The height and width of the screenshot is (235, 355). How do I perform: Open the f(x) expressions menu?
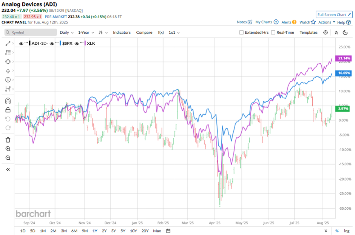(x=161, y=33)
